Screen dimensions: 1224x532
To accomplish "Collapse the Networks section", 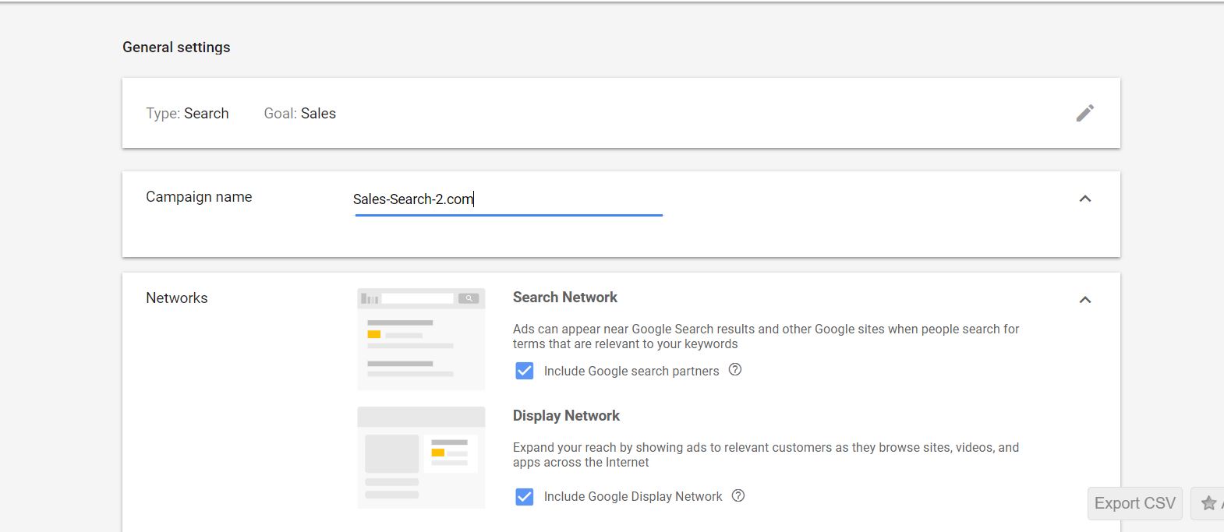I will click(1084, 300).
